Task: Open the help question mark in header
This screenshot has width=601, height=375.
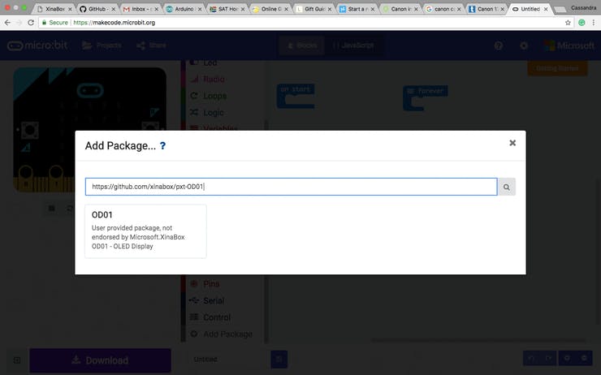Action: click(499, 46)
